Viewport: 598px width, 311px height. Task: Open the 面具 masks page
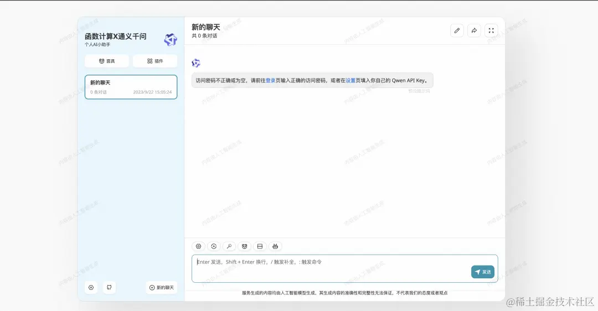(107, 61)
